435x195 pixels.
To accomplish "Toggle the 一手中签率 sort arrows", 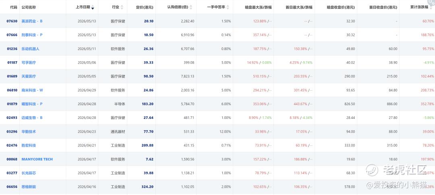I will point(228,7).
